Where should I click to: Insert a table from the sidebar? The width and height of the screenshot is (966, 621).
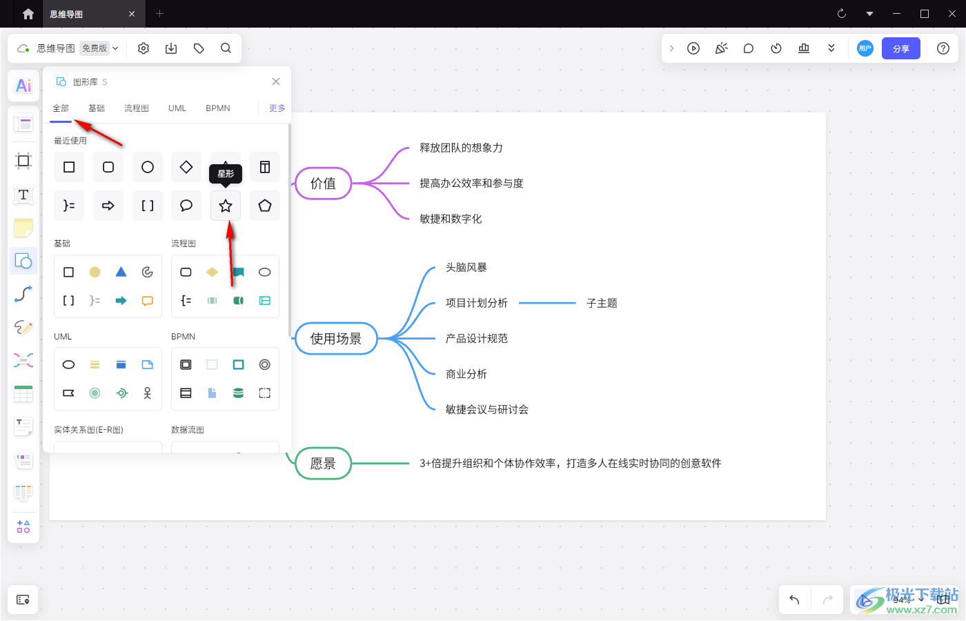click(x=23, y=393)
